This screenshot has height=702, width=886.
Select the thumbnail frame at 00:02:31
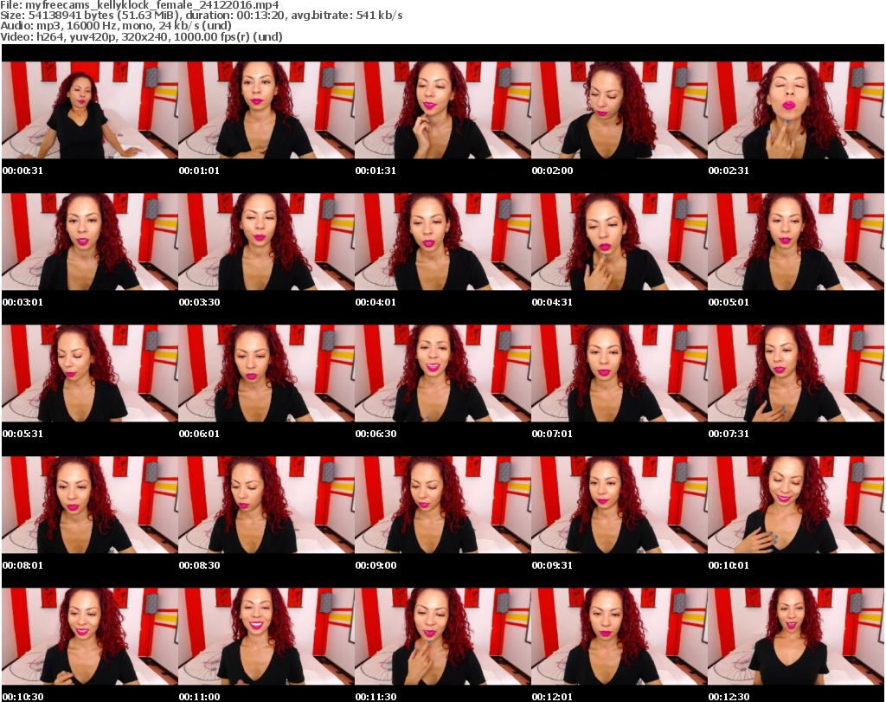(x=796, y=110)
